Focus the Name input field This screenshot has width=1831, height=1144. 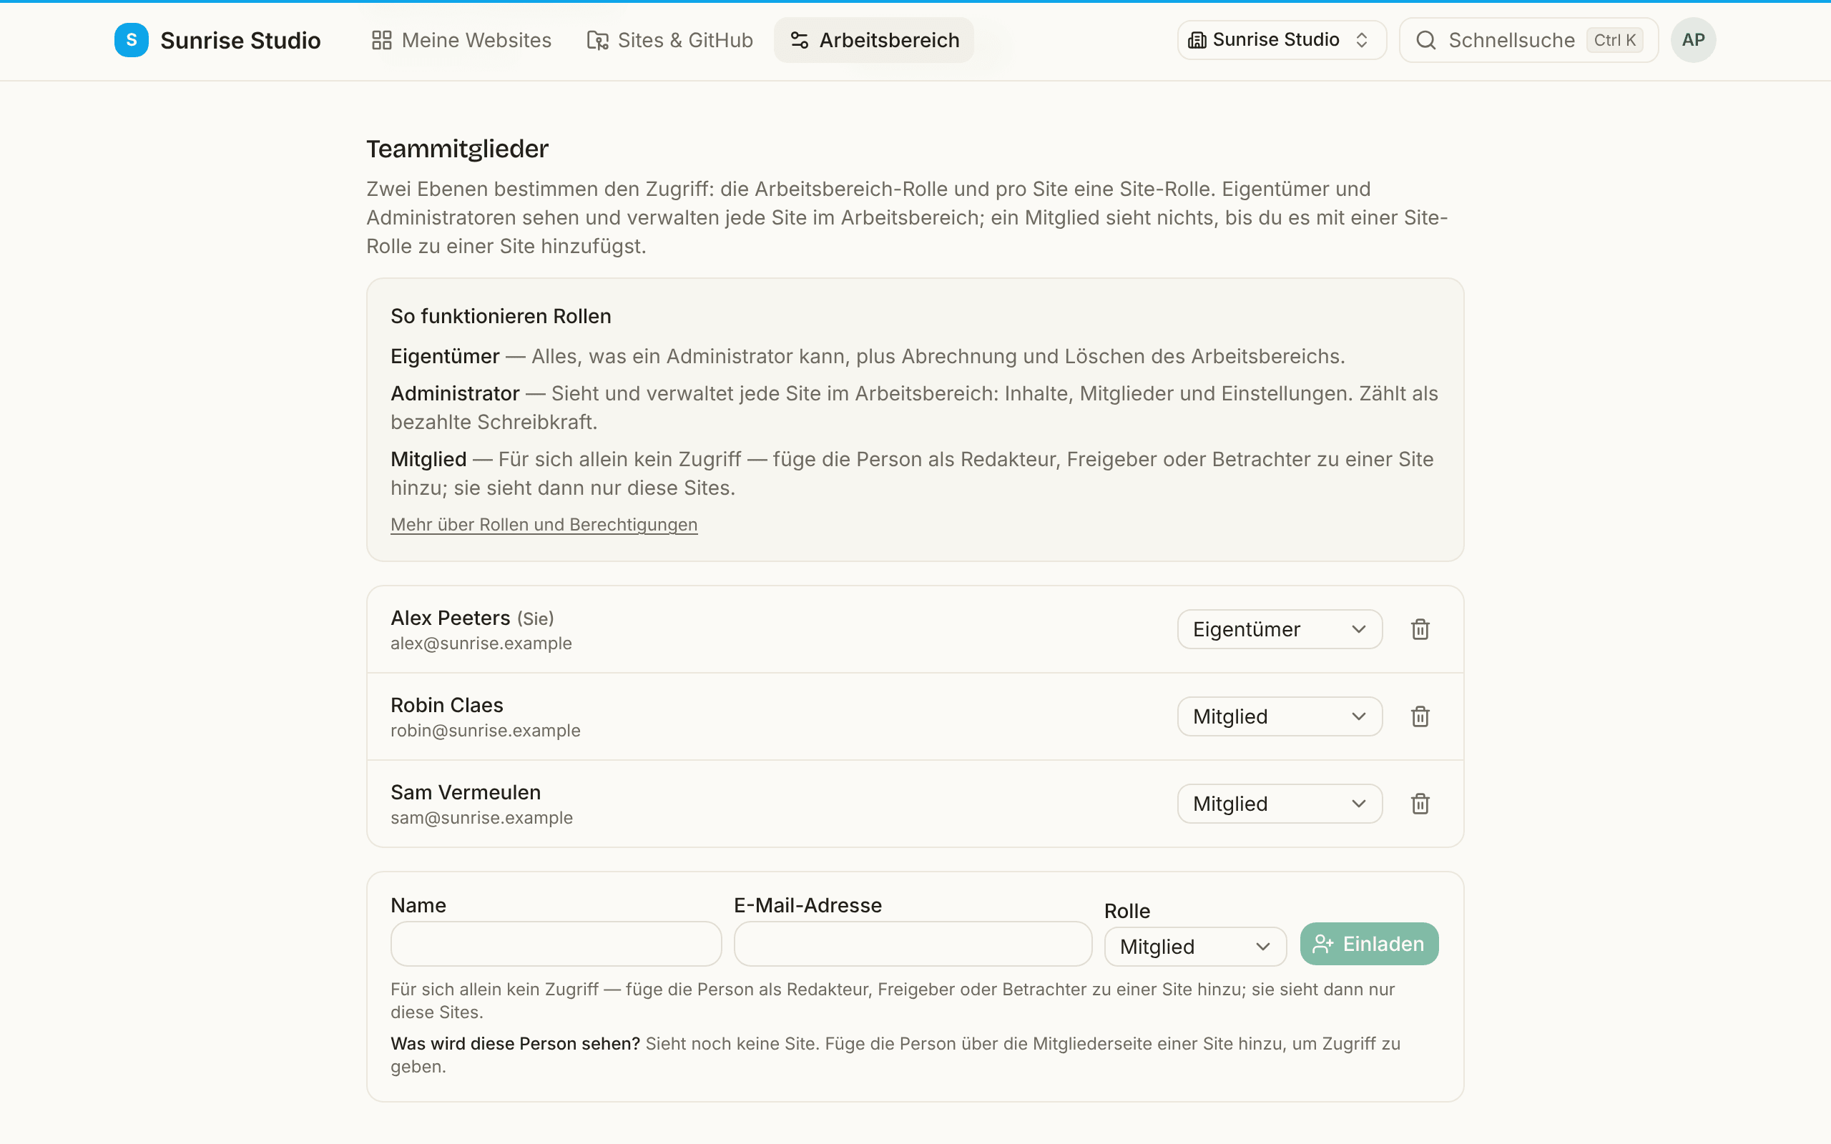tap(556, 944)
